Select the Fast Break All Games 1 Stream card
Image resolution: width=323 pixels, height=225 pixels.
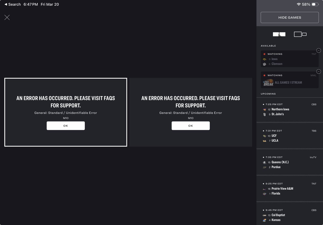pyautogui.click(x=290, y=80)
